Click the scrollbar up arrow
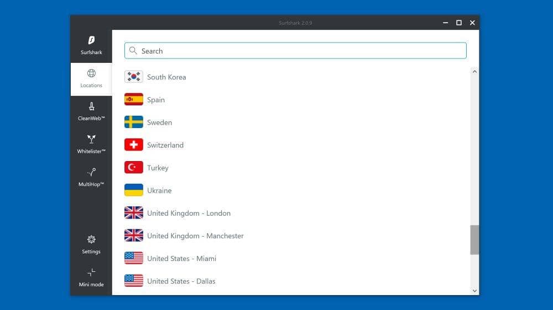553x310 pixels. click(474, 71)
